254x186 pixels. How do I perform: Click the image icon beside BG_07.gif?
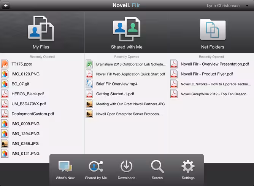pyautogui.click(x=5, y=84)
